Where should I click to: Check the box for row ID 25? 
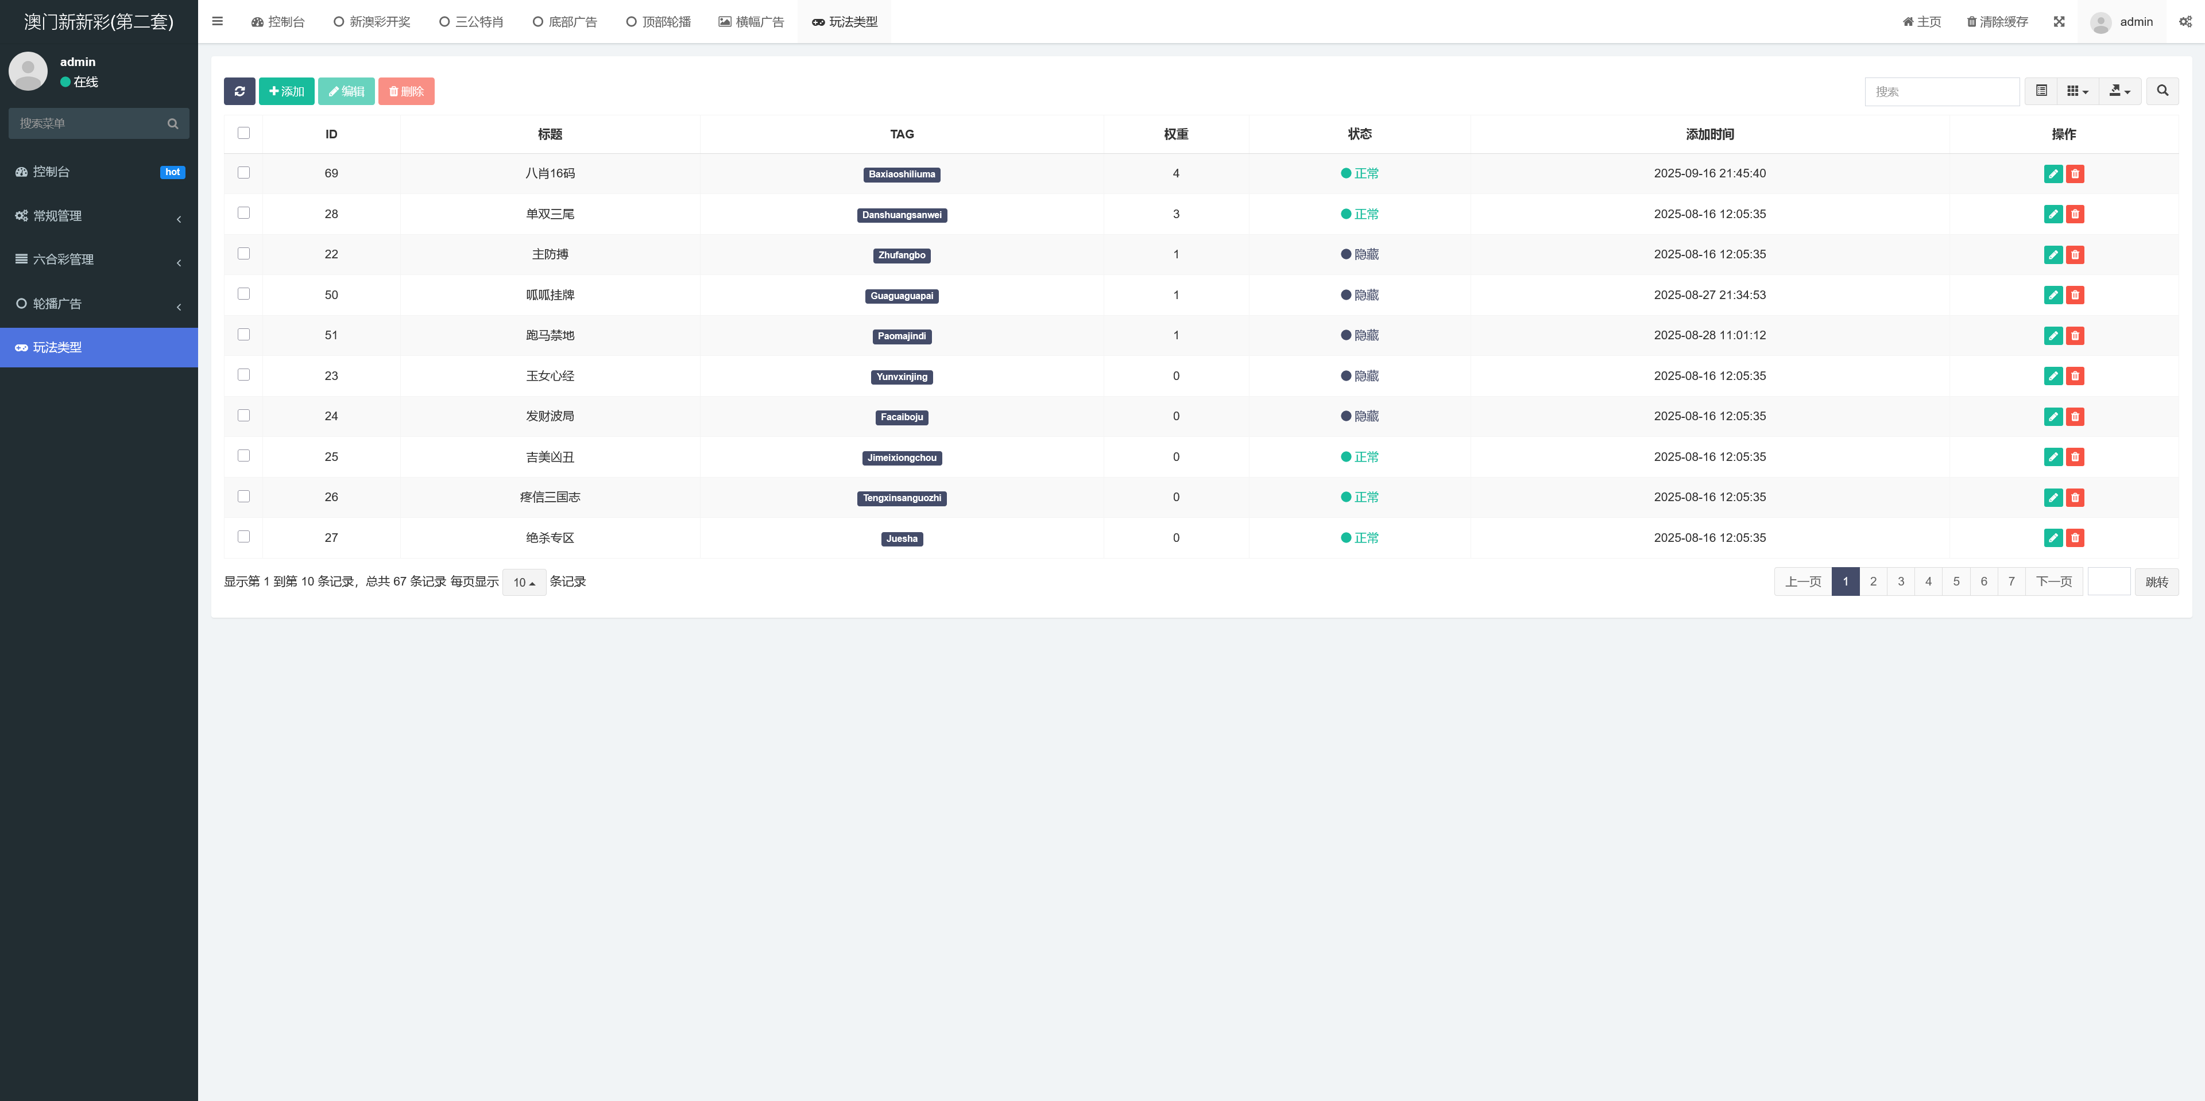244,456
